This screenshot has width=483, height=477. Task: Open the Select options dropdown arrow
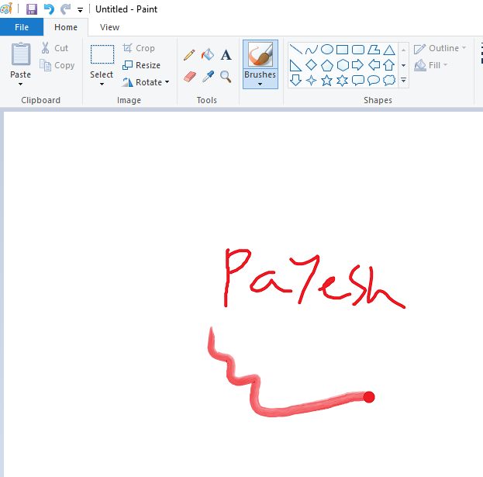tap(102, 84)
